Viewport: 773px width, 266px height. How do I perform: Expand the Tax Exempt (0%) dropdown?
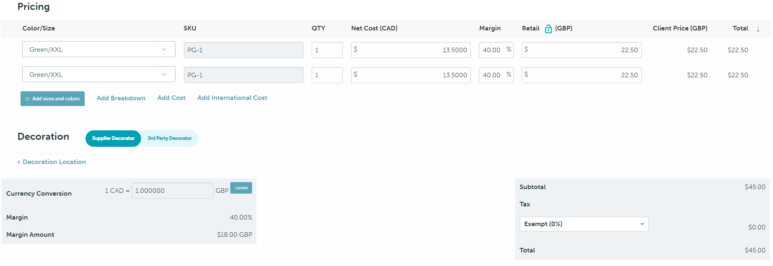[584, 224]
